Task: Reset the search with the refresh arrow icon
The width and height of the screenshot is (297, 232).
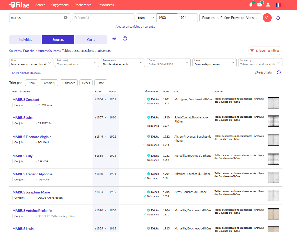Action: [x=278, y=18]
